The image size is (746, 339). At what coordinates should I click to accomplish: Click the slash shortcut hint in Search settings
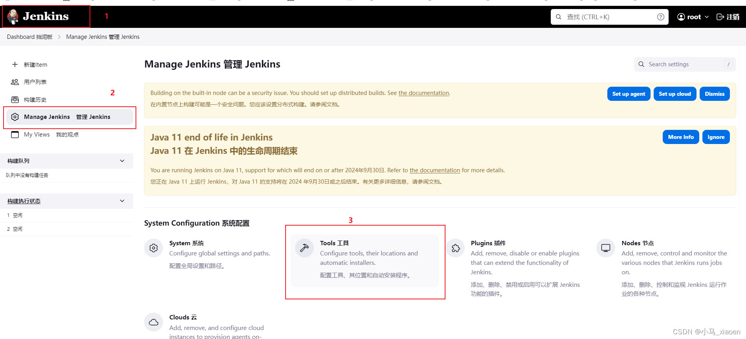click(x=728, y=64)
